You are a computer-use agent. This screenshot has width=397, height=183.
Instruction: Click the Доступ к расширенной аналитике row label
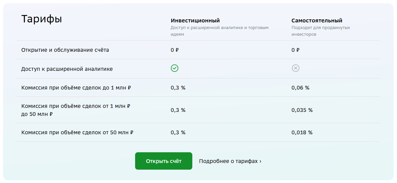coord(67,69)
